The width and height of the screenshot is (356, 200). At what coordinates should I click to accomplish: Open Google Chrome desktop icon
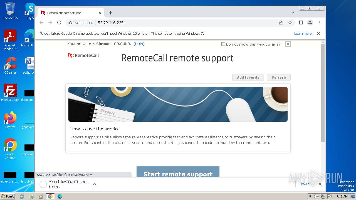point(10,149)
